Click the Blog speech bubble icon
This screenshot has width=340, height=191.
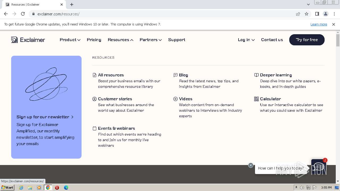175,75
